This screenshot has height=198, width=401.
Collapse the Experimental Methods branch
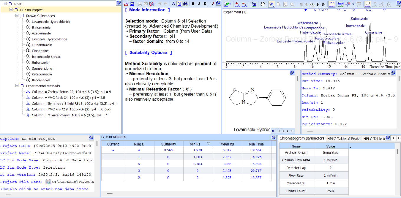tap(17, 86)
